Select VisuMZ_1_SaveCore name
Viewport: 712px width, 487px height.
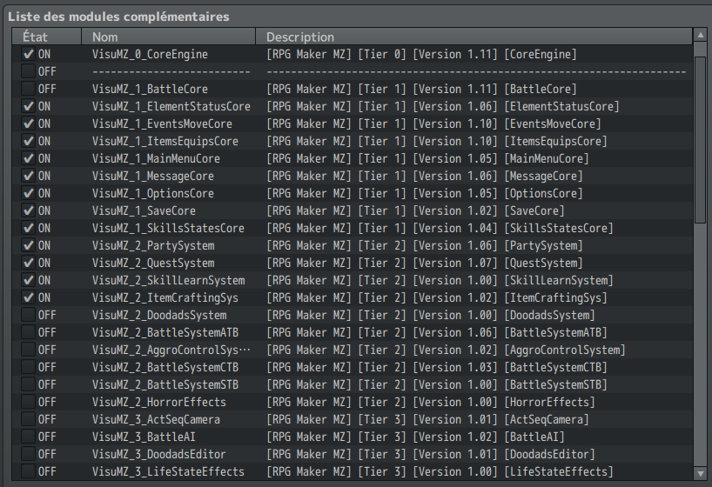(144, 211)
